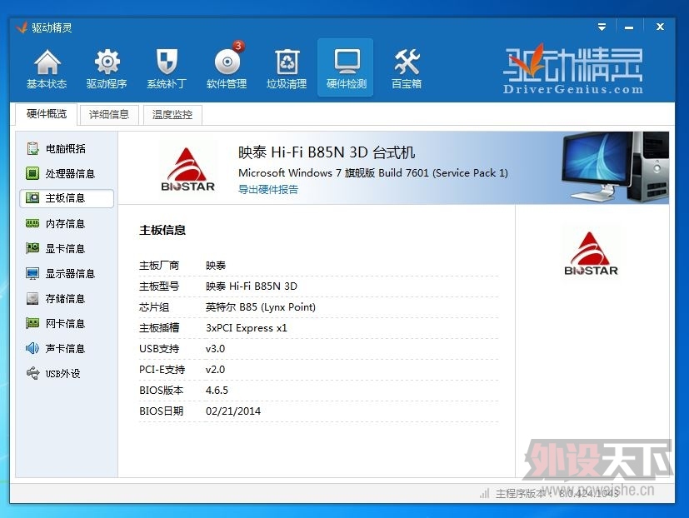Click the 电脑概括 sidebar icon
This screenshot has height=518, width=689.
coord(32,148)
